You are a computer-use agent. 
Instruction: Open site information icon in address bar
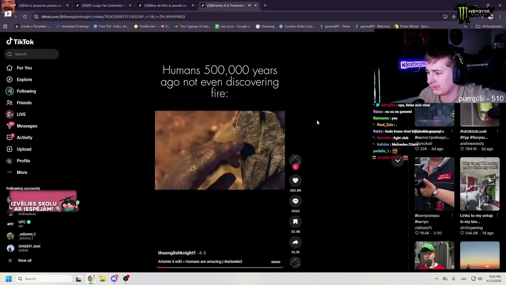tap(36, 17)
